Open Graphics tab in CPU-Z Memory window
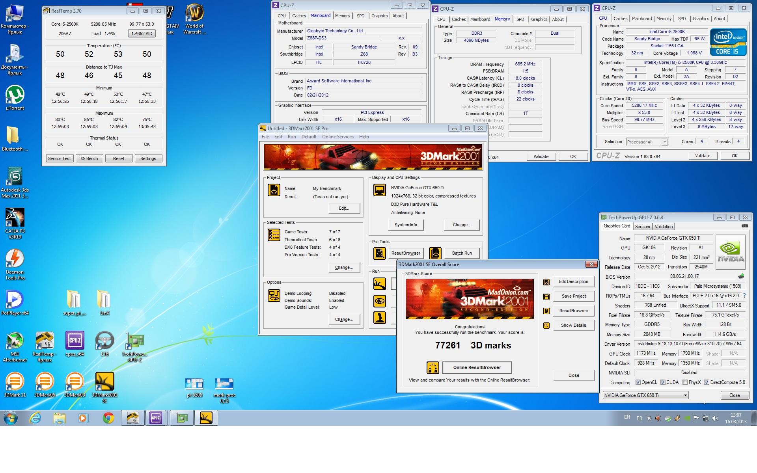 (x=539, y=19)
